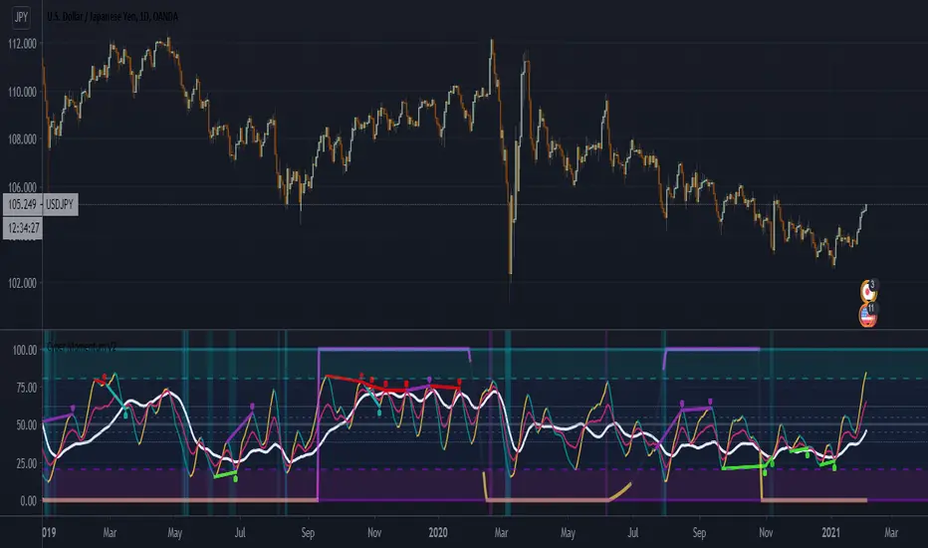Click the 106.000 price axis label
The height and width of the screenshot is (548, 928).
coord(22,186)
